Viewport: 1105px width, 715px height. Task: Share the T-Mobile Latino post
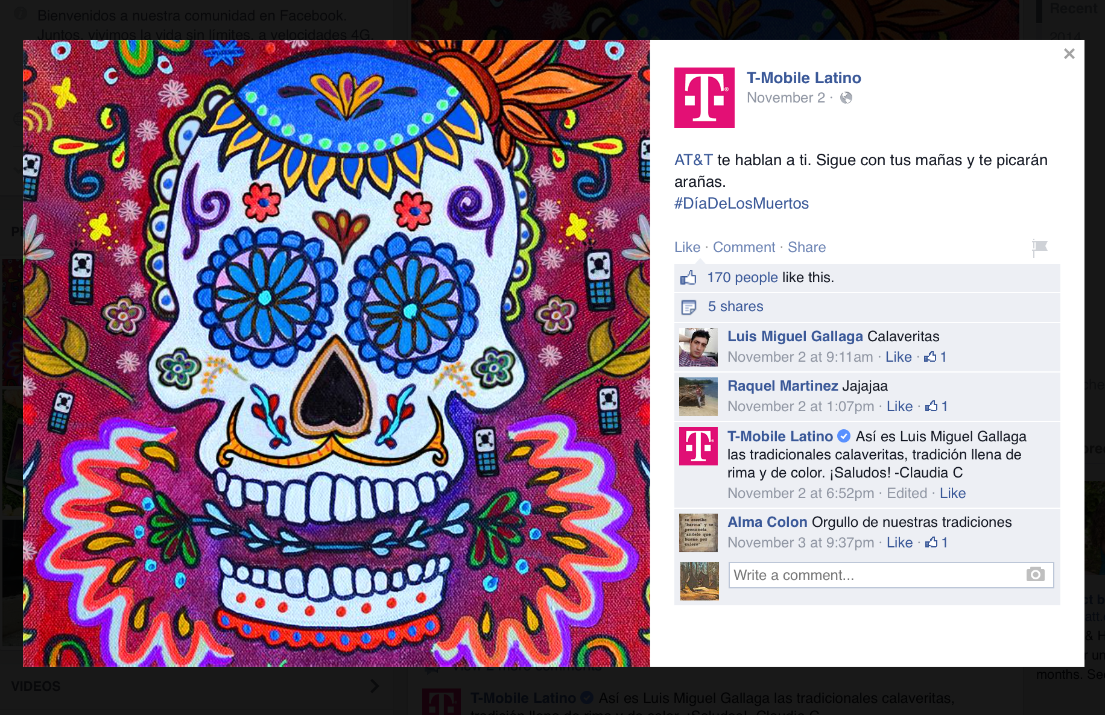(806, 247)
